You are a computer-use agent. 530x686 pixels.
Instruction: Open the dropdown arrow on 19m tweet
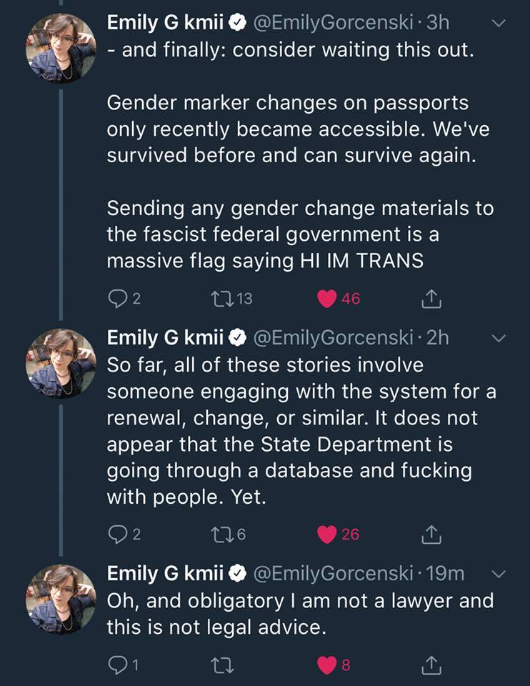coord(499,574)
